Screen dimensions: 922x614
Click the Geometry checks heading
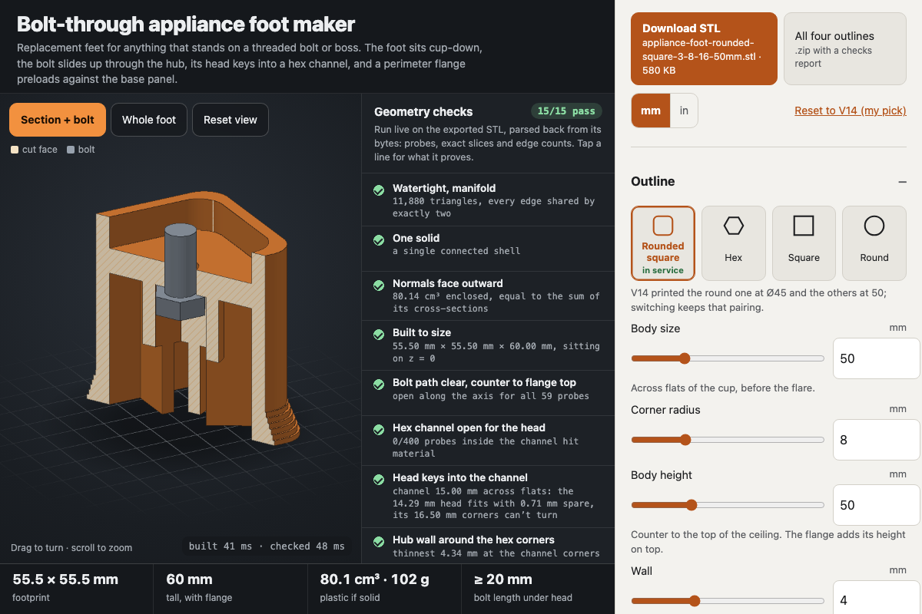tap(423, 111)
